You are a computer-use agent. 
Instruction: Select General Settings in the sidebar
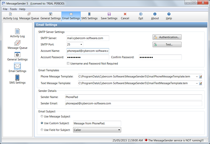click(x=17, y=56)
